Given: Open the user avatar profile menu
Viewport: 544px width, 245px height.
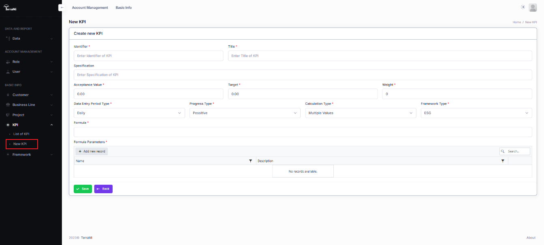Looking at the screenshot, I should click(x=533, y=7).
